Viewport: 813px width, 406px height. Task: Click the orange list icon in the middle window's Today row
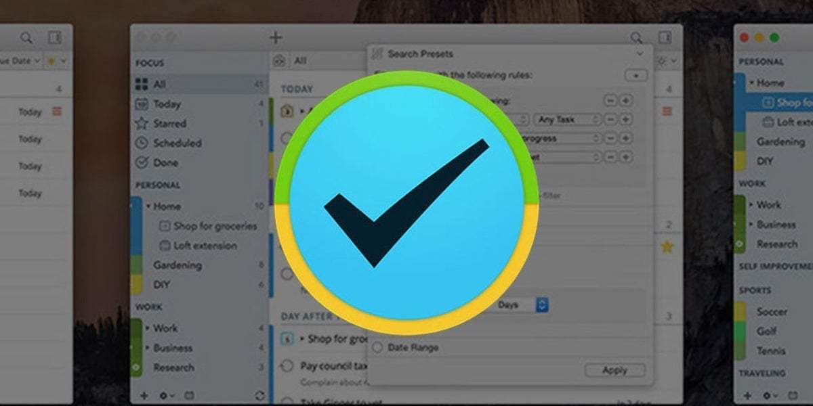pyautogui.click(x=667, y=111)
